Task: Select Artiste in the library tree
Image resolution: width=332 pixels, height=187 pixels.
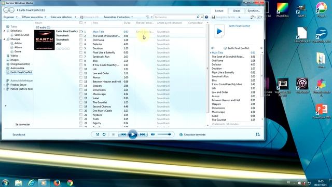Action: point(18,43)
